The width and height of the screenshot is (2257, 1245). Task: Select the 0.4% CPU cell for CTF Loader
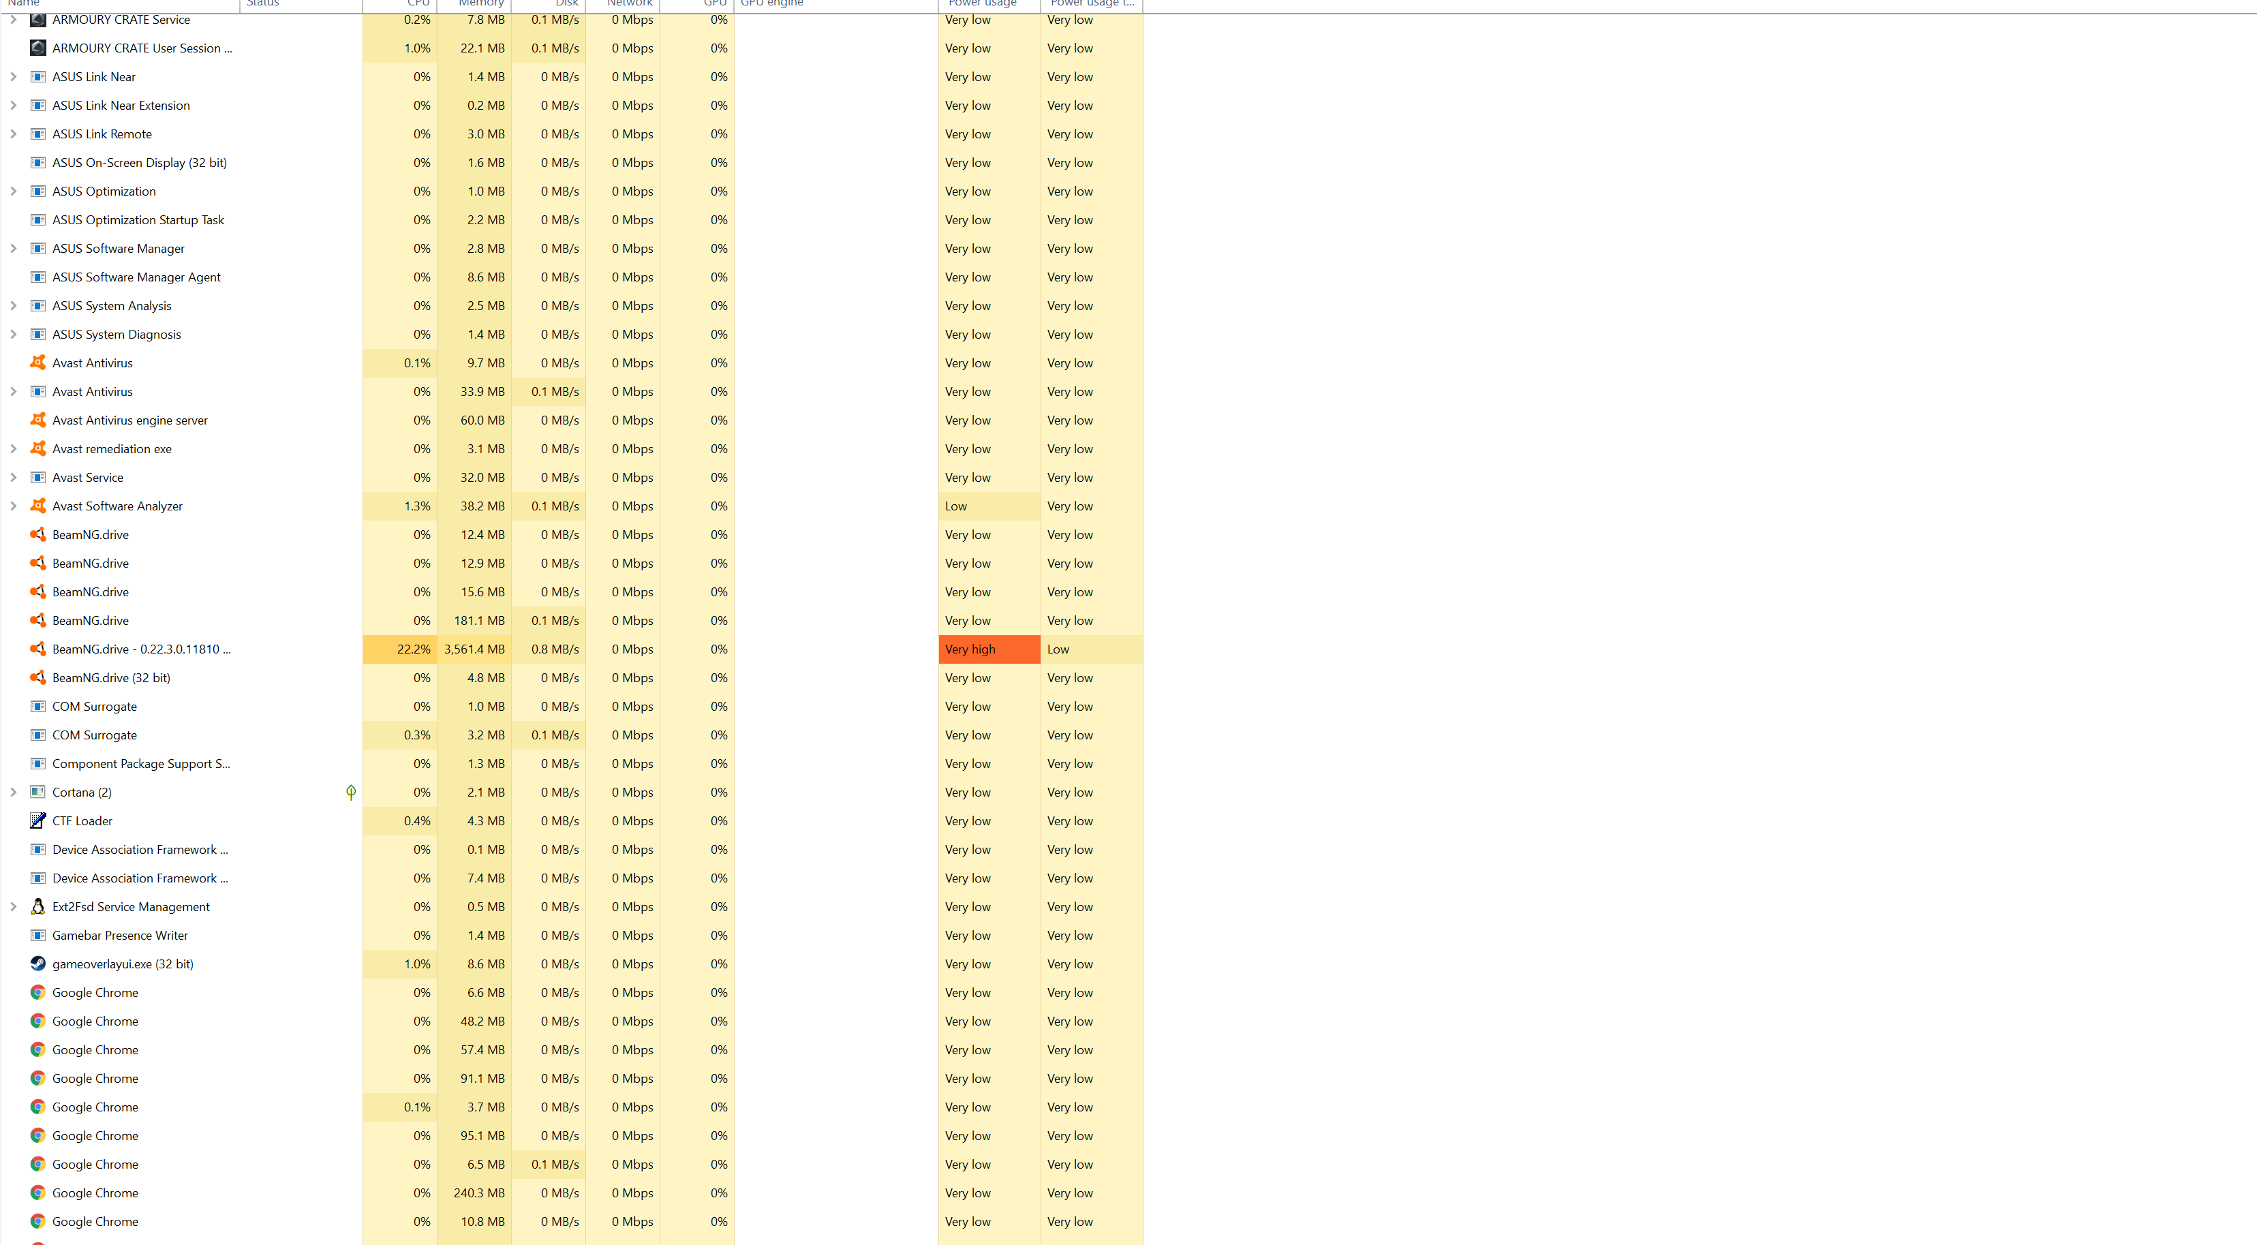399,821
